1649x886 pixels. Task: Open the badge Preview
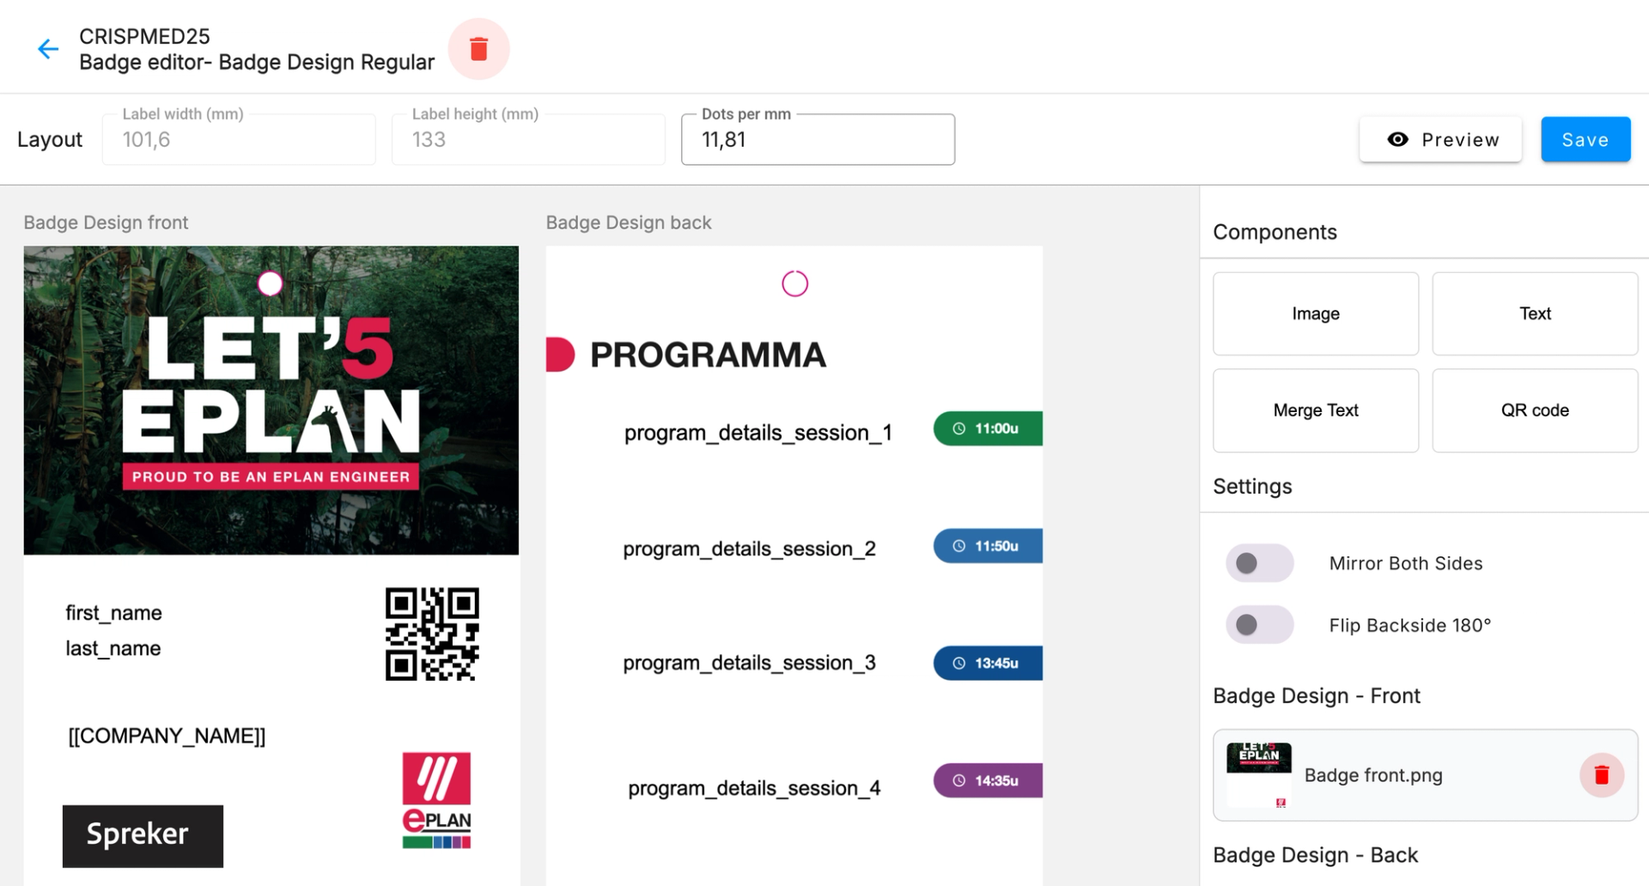(1440, 139)
